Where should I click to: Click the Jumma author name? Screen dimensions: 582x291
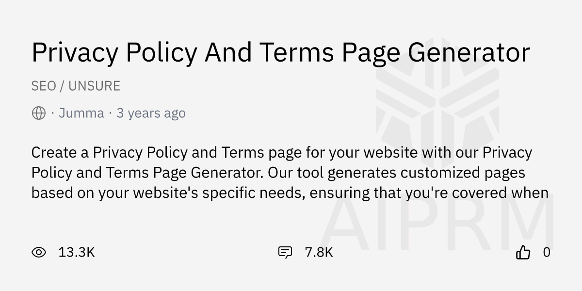coord(81,113)
